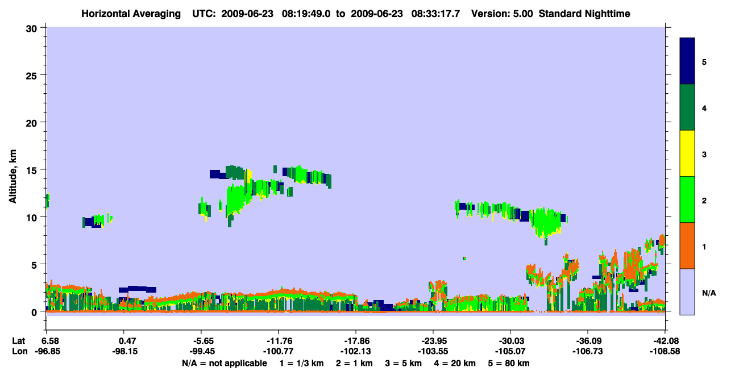
Task: Click the color bar label 4
Action: click(x=704, y=107)
